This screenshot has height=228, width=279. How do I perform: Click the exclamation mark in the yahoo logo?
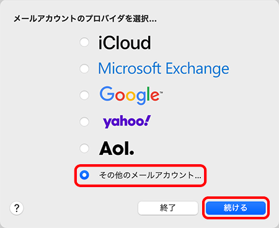(147, 120)
